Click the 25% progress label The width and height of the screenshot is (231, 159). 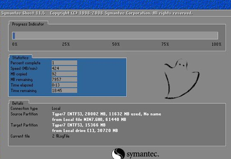[66, 44]
